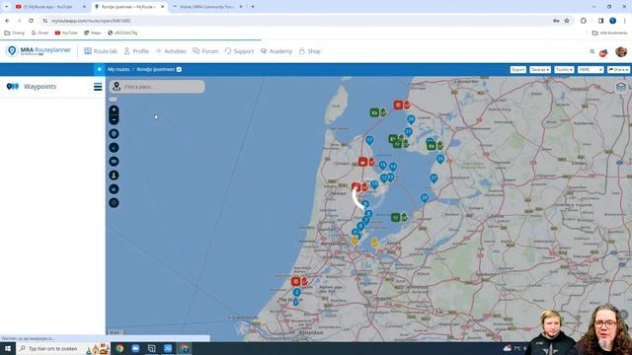Click the bottom round map tool button
This screenshot has height=355, width=632.
pyautogui.click(x=114, y=203)
